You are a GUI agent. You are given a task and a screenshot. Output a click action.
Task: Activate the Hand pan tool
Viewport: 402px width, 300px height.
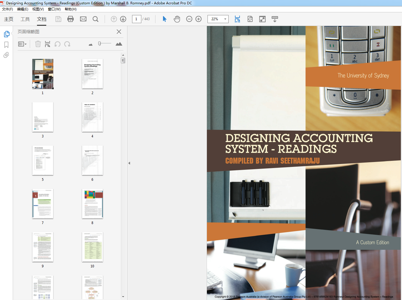pyautogui.click(x=177, y=19)
